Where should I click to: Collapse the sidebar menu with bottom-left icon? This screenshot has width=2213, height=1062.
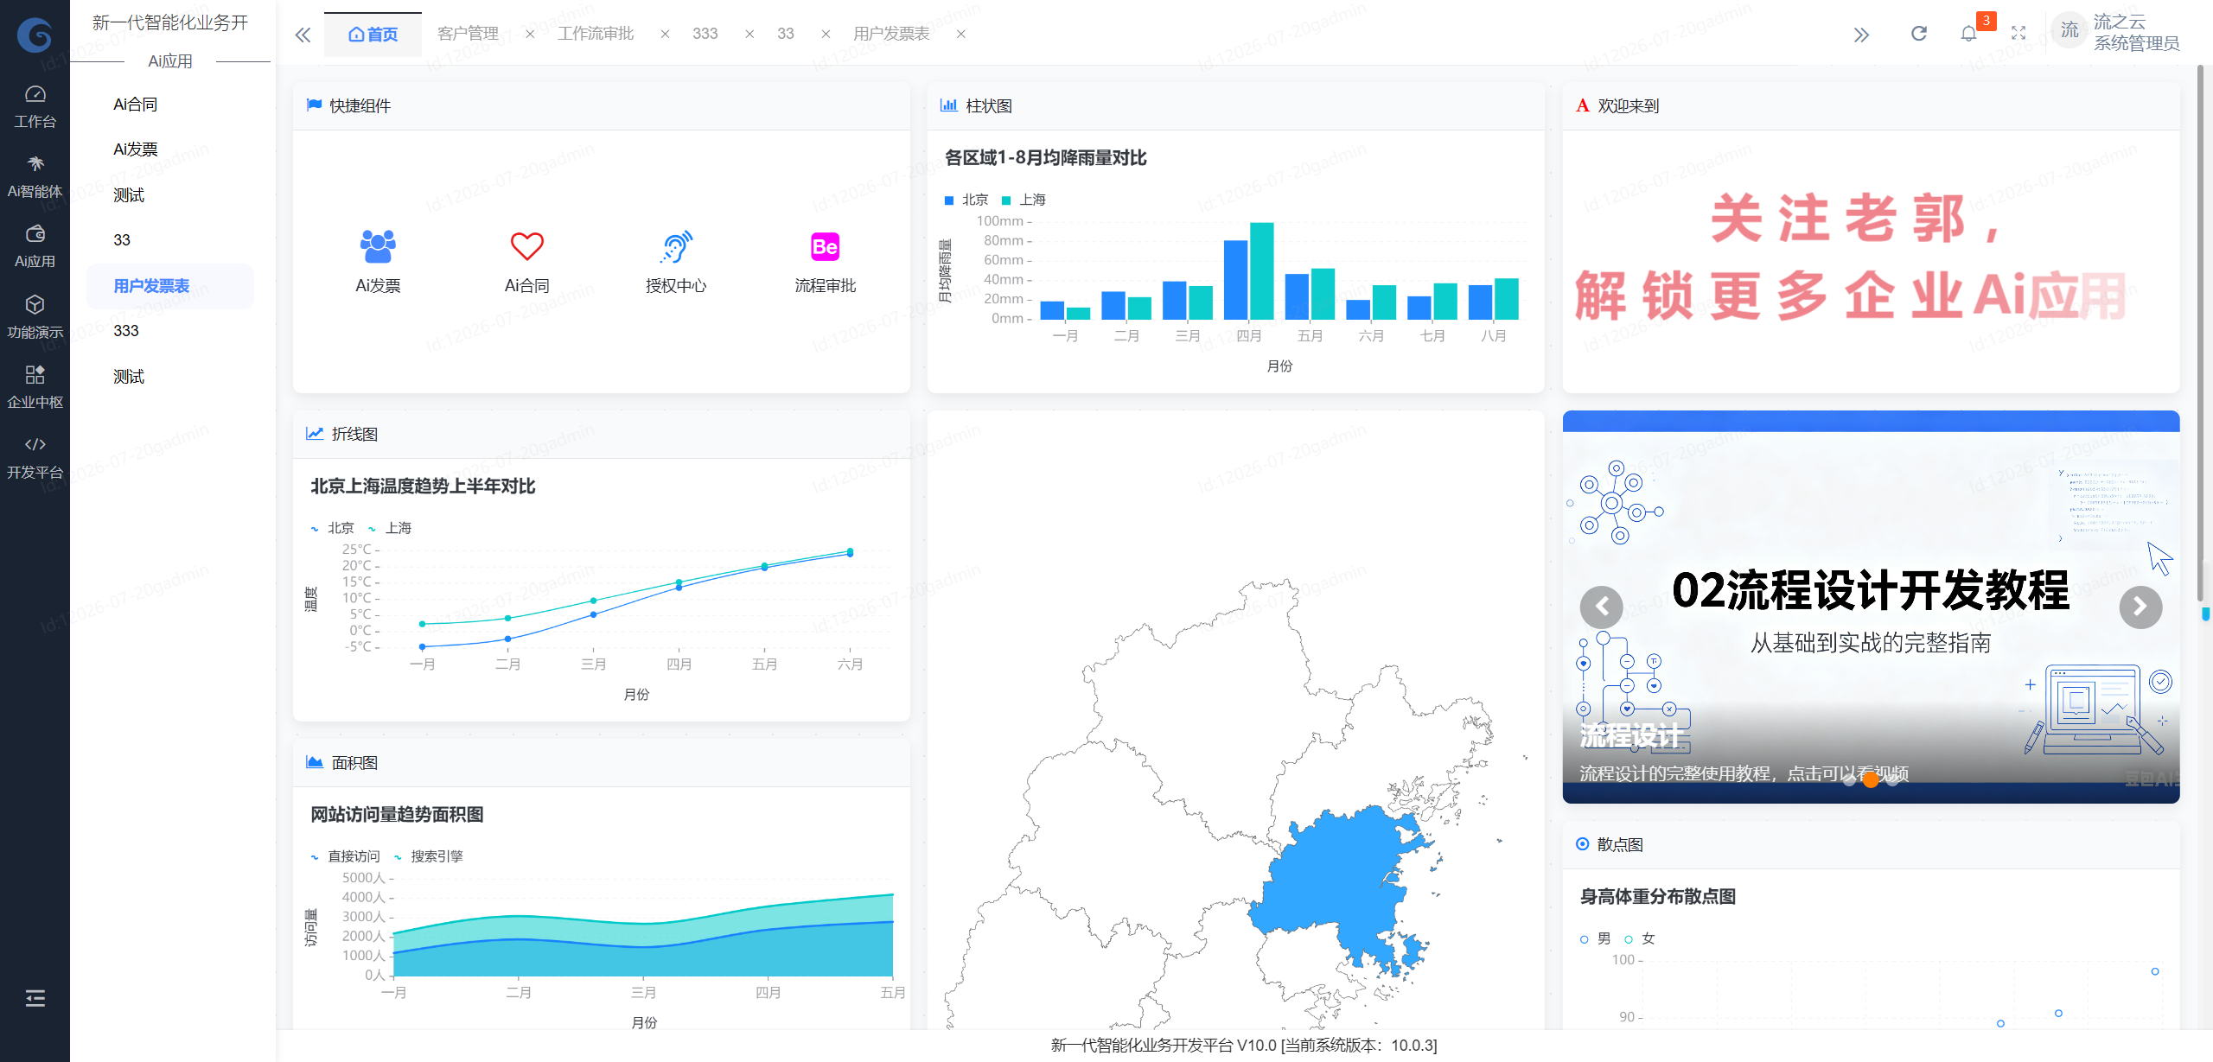coord(35,999)
